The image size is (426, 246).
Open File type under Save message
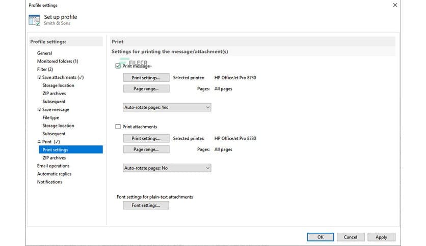pyautogui.click(x=51, y=117)
